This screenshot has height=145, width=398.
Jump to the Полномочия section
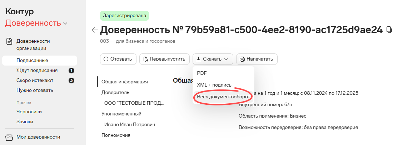[x=116, y=135]
